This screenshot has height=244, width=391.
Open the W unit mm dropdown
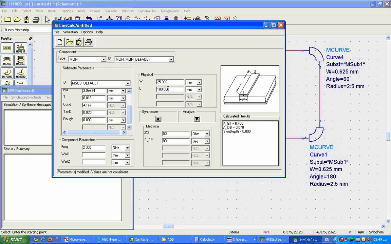(x=199, y=82)
